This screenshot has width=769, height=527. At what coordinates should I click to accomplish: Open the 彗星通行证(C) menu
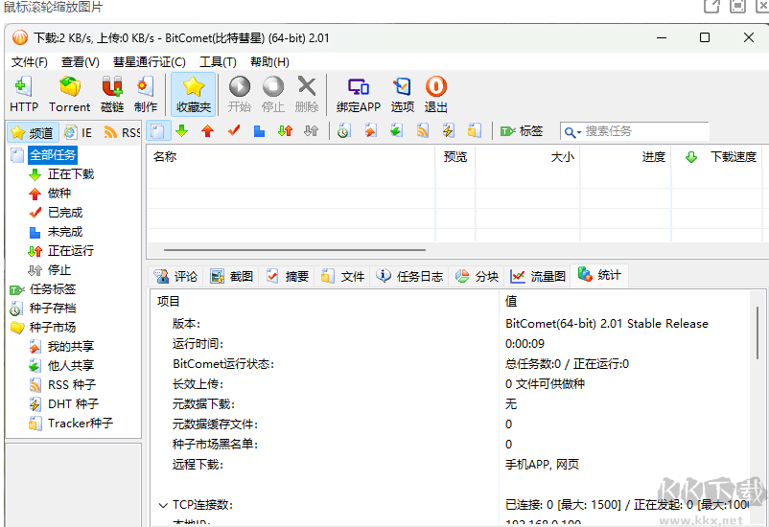click(149, 62)
